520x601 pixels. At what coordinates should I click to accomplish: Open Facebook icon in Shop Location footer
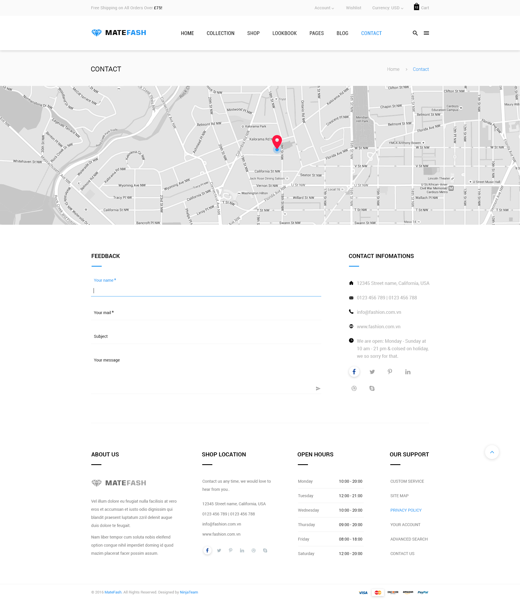point(207,550)
